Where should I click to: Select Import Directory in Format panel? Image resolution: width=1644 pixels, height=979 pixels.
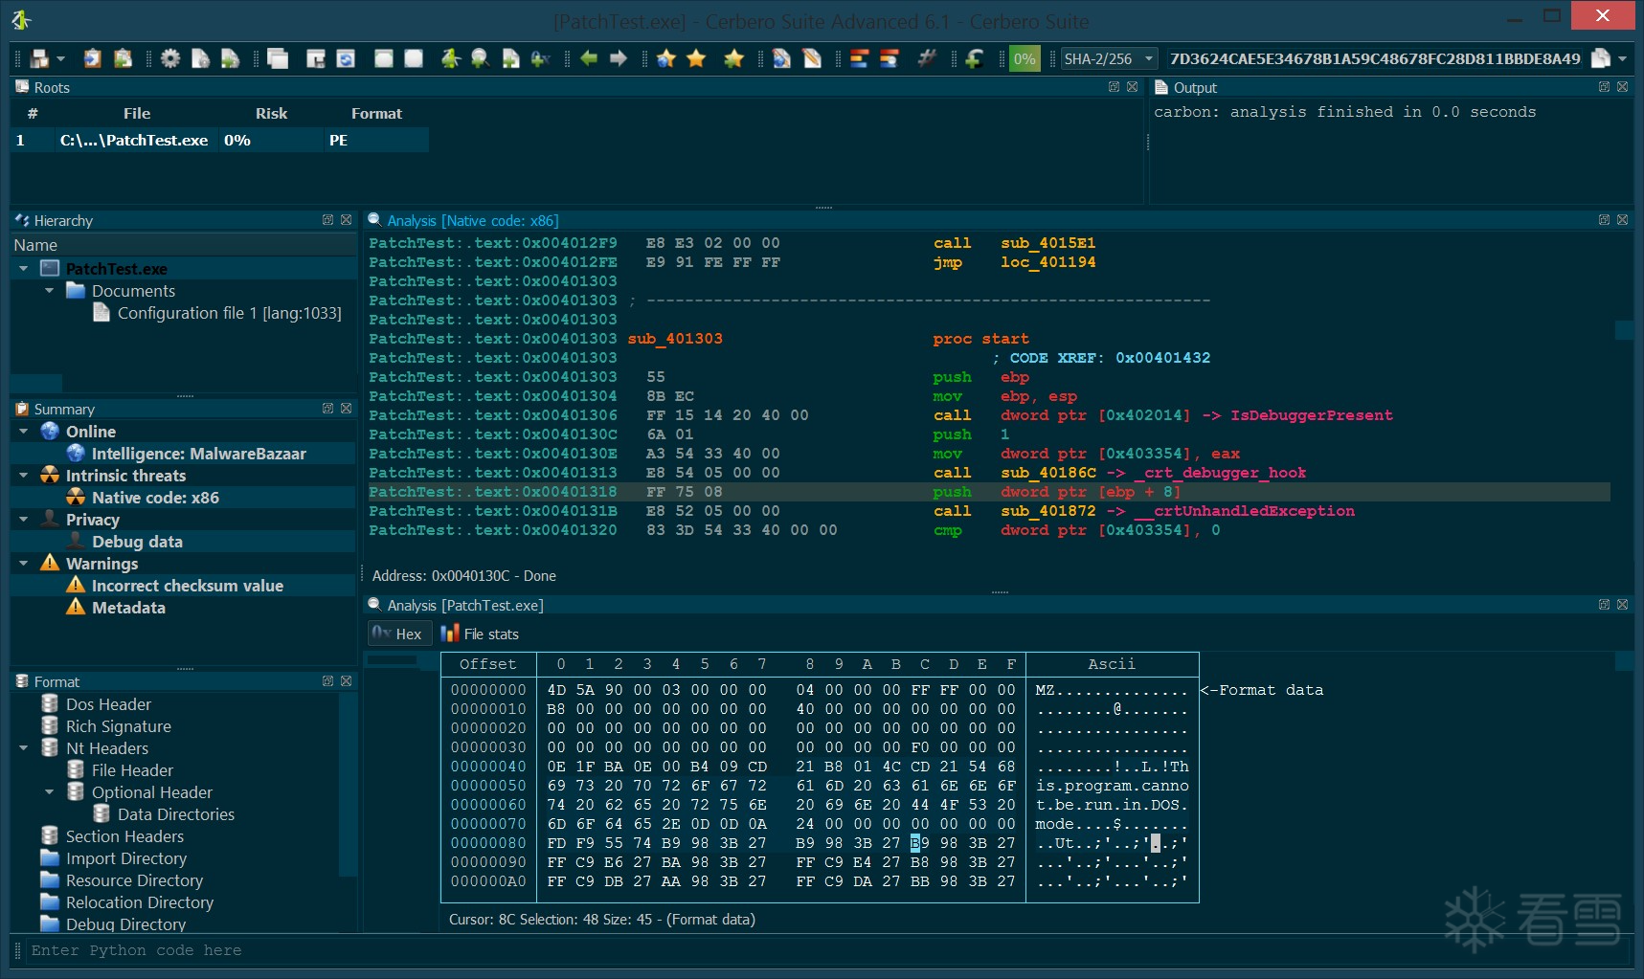coord(125,858)
